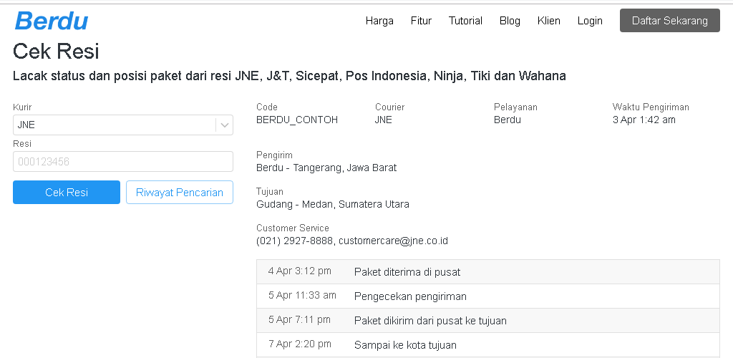Select the Lacak status dan posisi paket subtitle
Viewport: 733px width, 358px height.
coord(289,76)
